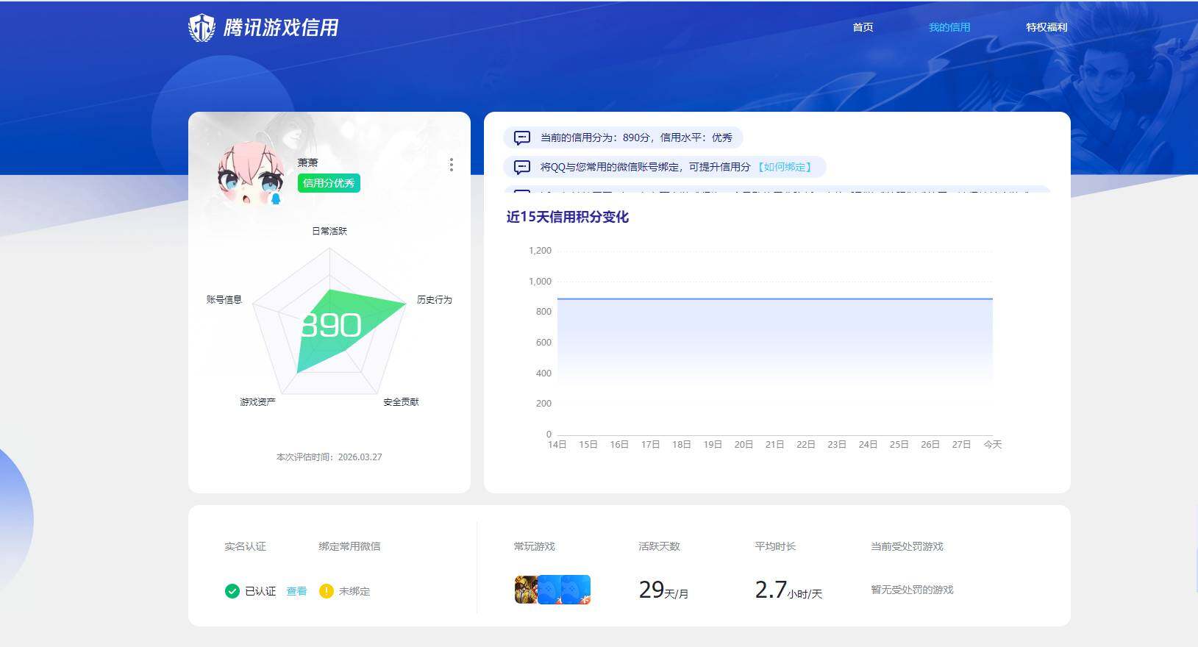Image resolution: width=1198 pixels, height=647 pixels.
Task: Click the 本次评估时间：2026.03.27 text
Action: [x=329, y=457]
